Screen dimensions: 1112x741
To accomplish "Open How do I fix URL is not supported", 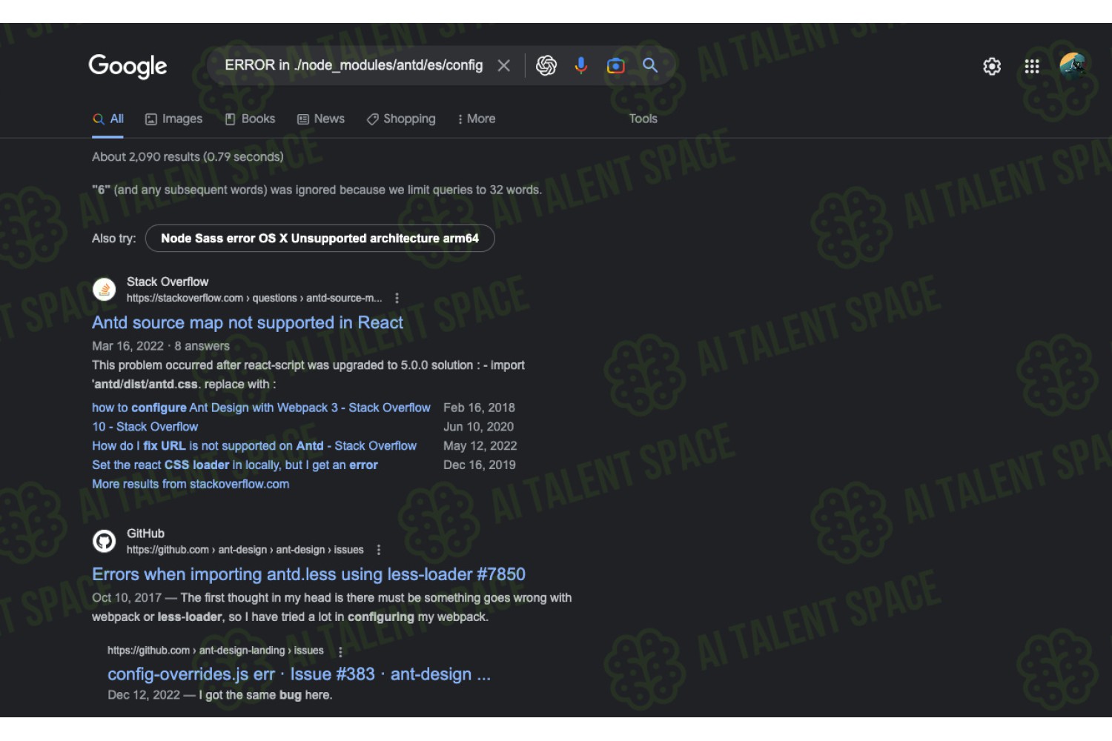I will pyautogui.click(x=254, y=446).
